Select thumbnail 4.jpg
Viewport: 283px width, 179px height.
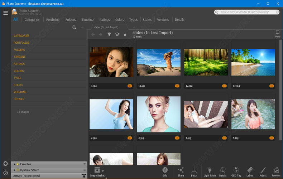(206, 114)
